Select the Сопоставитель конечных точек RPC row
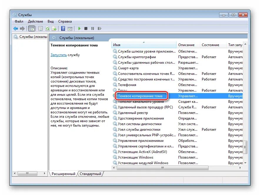Screen dimensions: 260x195 pos(177,74)
